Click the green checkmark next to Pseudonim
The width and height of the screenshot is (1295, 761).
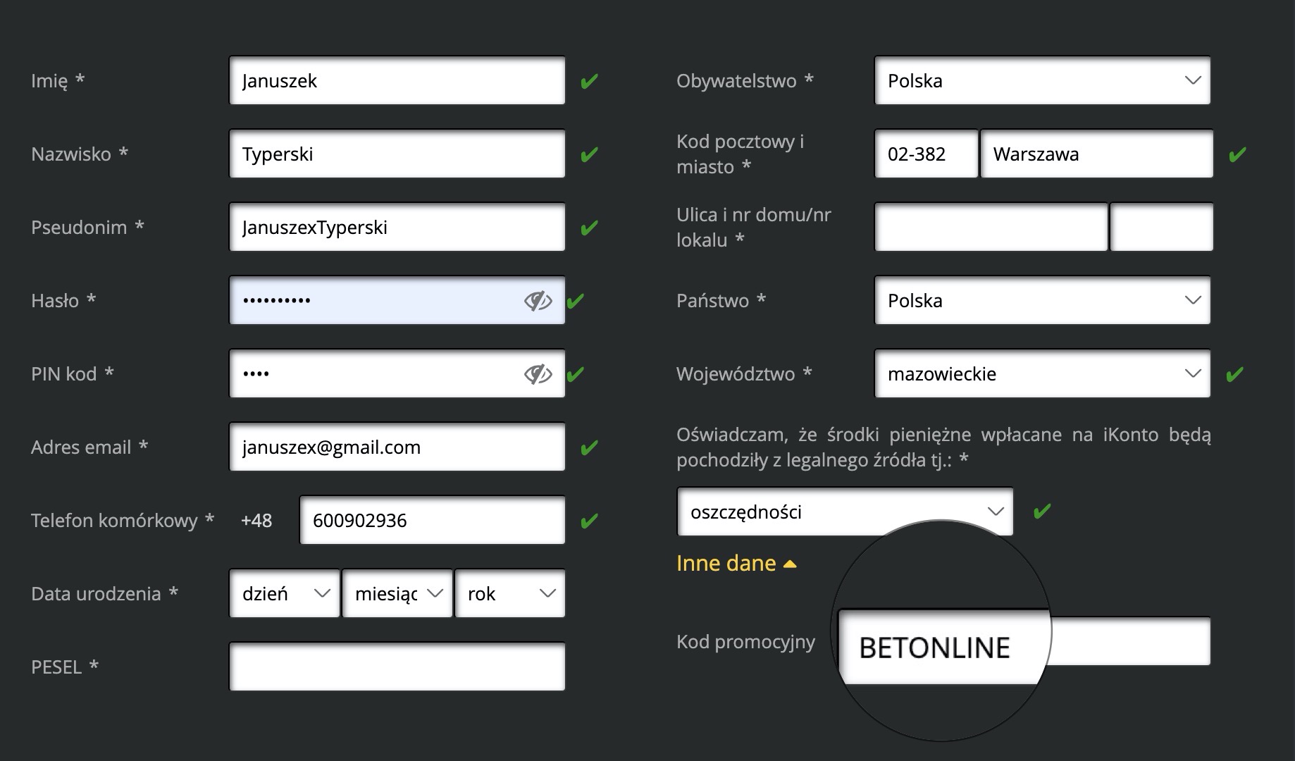[x=589, y=228]
